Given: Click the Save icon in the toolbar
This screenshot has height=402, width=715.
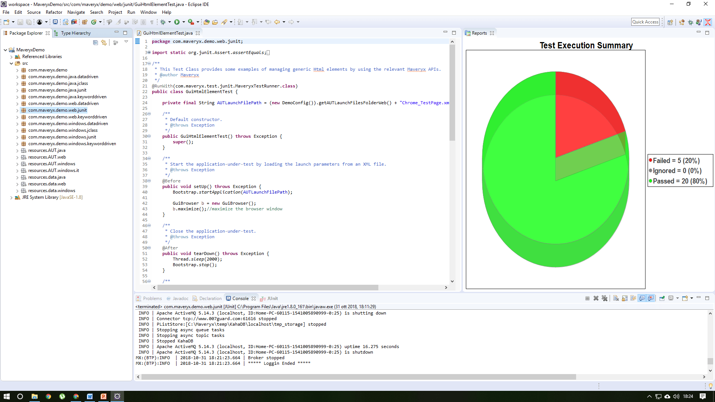Looking at the screenshot, I should coord(20,22).
